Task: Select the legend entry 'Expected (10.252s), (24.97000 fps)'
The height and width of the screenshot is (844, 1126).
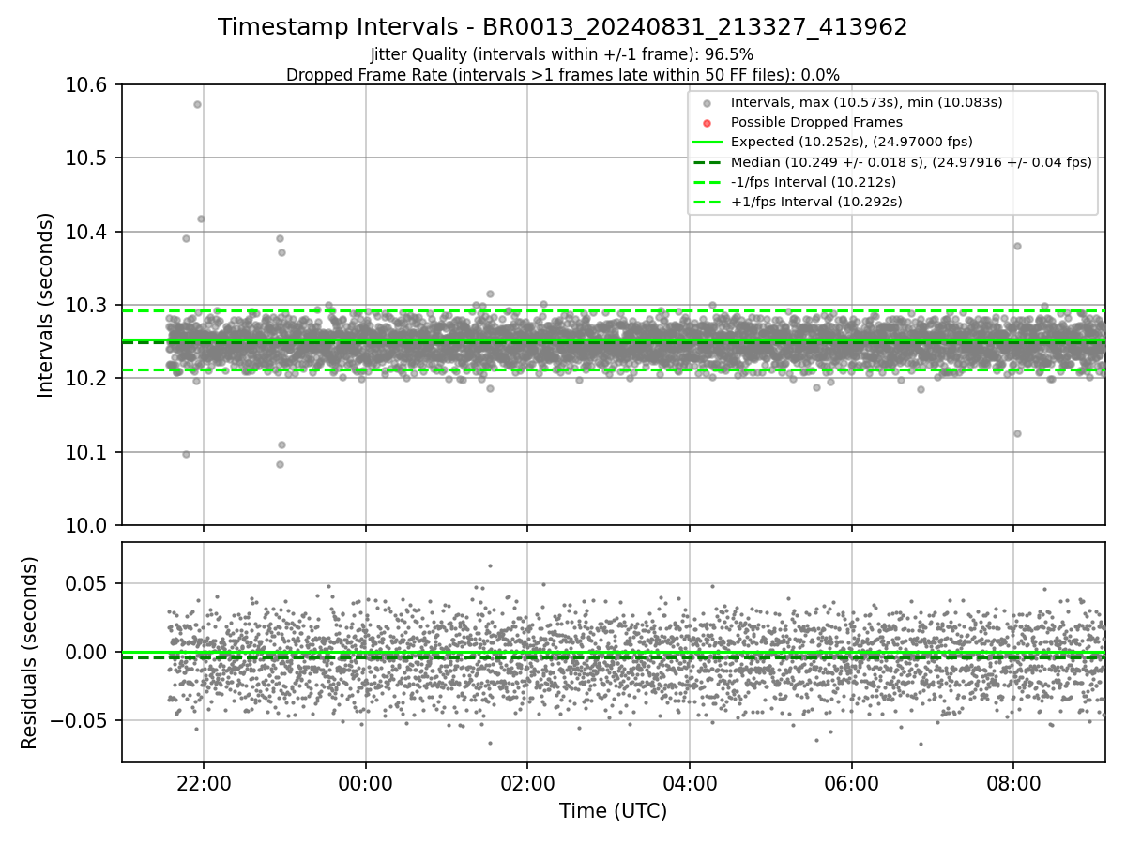Action: coord(851,142)
